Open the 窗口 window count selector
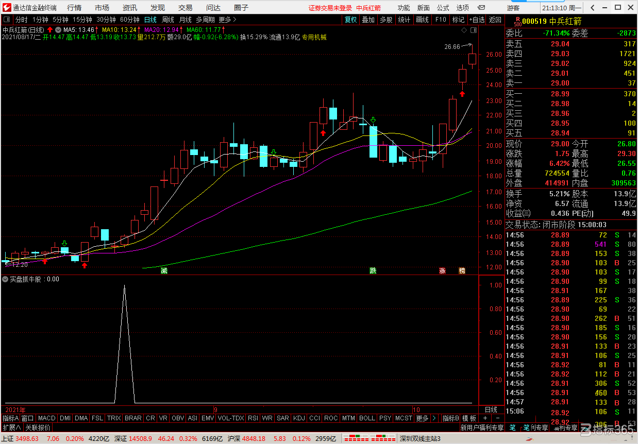 pos(28,418)
